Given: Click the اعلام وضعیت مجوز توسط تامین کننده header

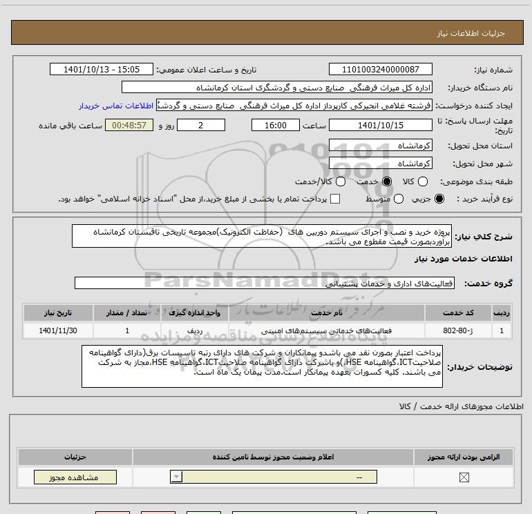Looking at the screenshot, I should click(273, 457).
